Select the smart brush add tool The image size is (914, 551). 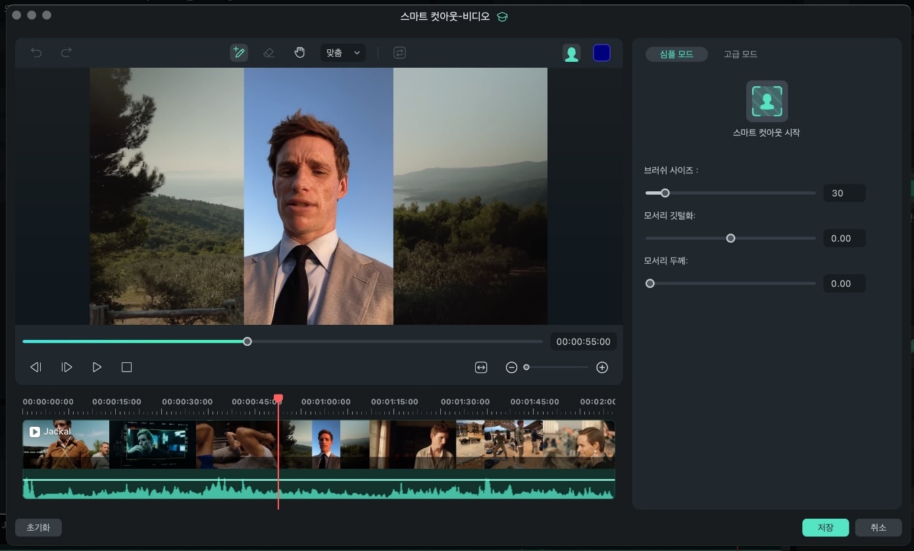point(239,53)
